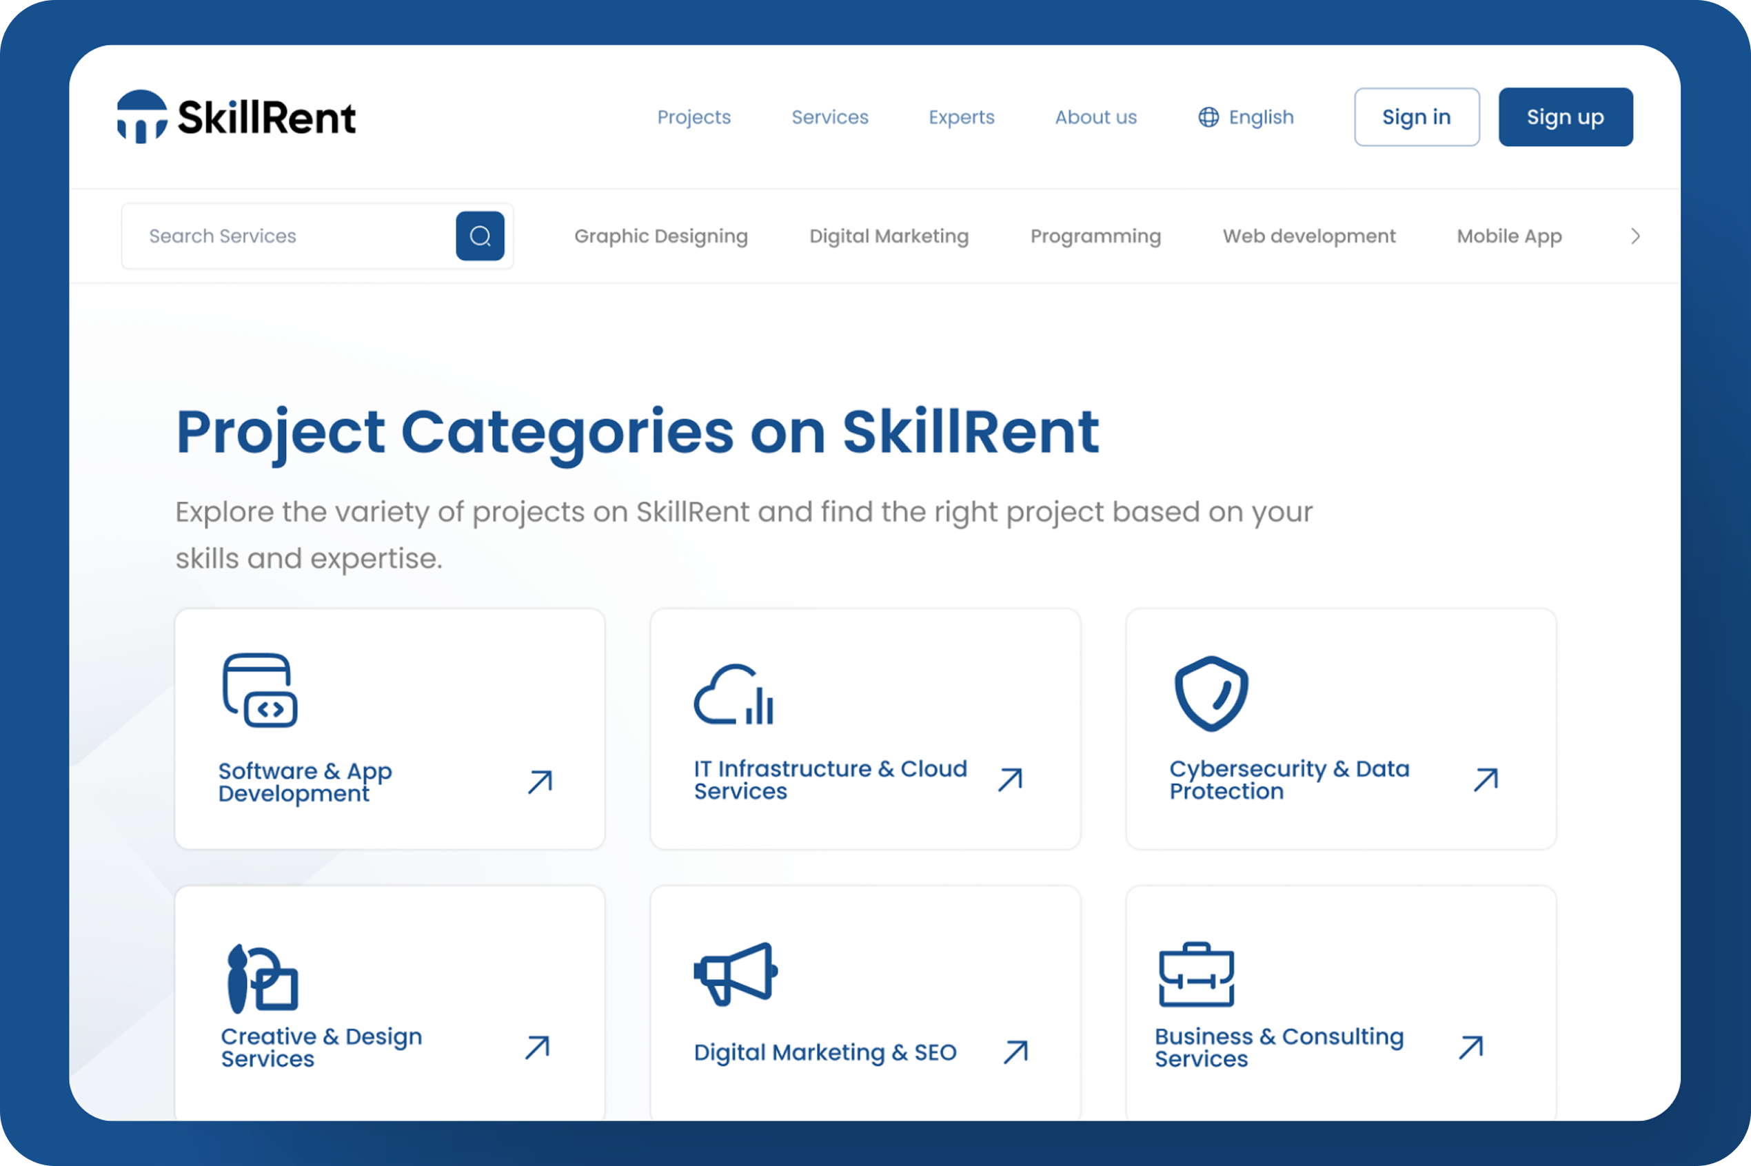The height and width of the screenshot is (1166, 1751).
Task: Click the Cybersecurity shield icon
Action: click(1211, 693)
